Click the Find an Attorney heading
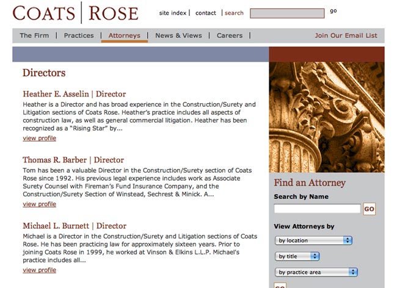This screenshot has height=288, width=397. coord(310,182)
